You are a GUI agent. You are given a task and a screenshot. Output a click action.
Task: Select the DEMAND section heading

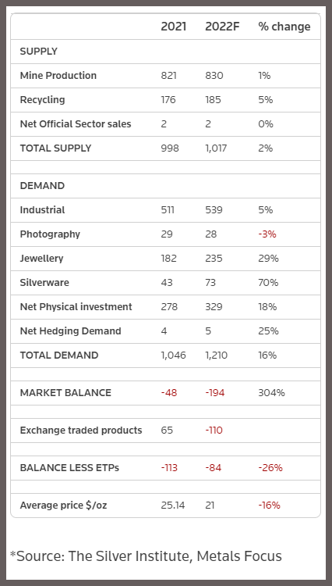pos(42,186)
